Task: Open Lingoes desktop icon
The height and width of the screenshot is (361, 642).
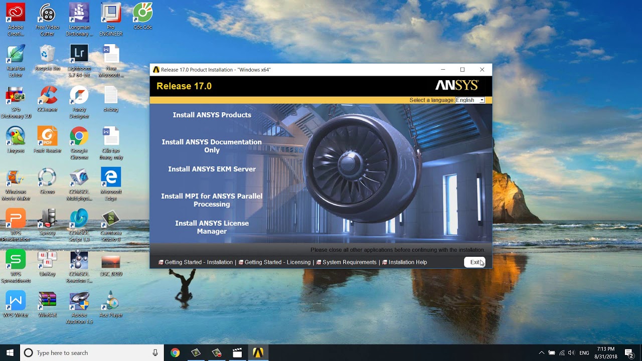Action: click(16, 140)
